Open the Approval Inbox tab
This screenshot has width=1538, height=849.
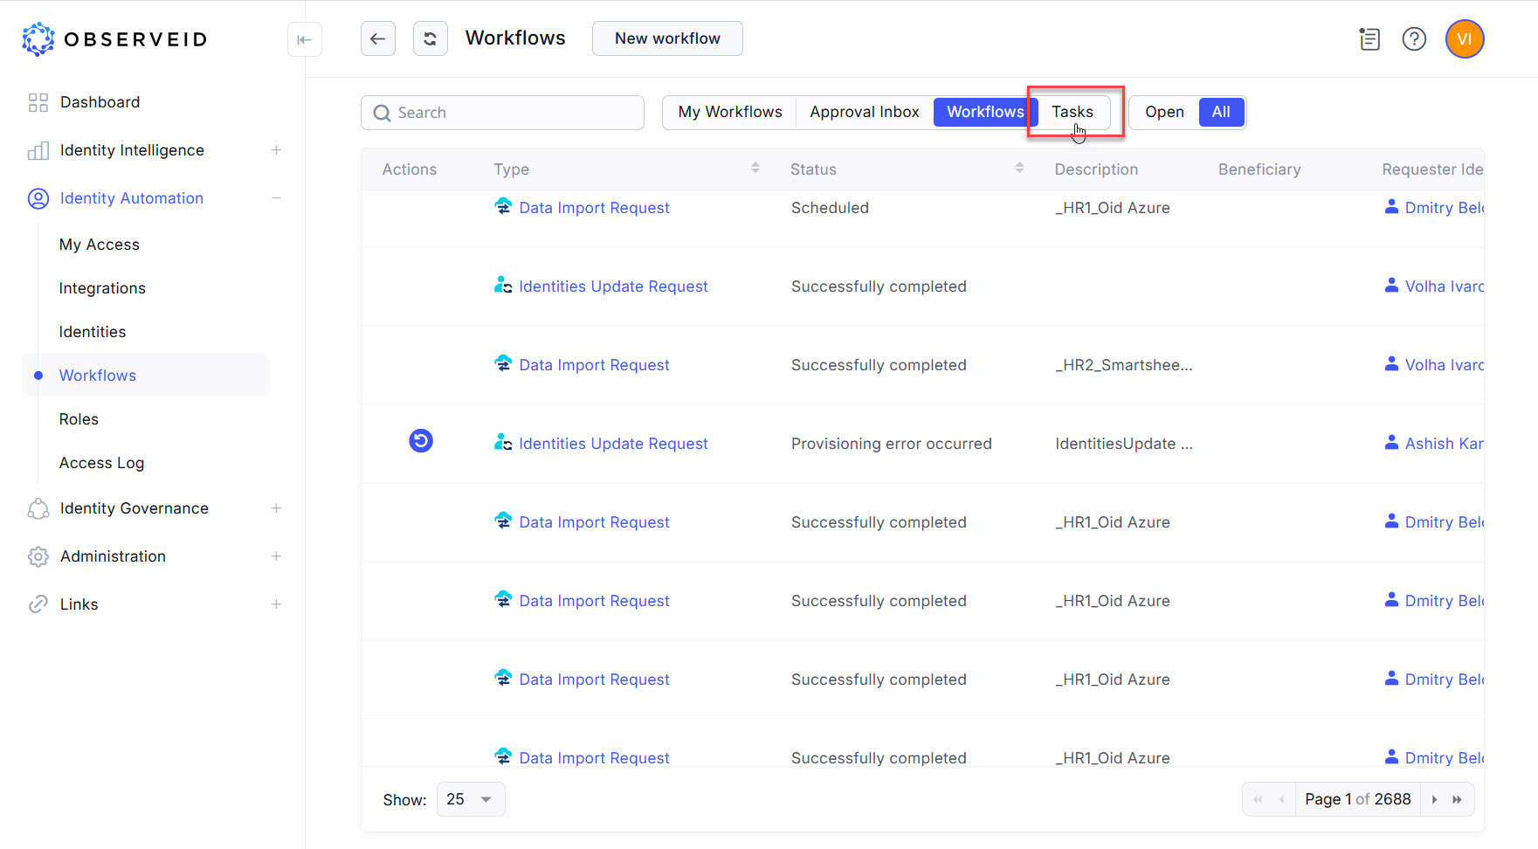point(864,112)
